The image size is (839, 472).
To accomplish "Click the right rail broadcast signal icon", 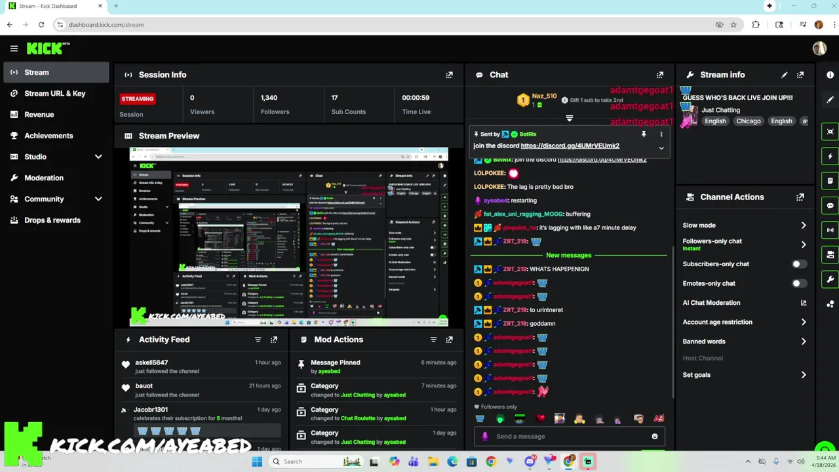I will click(830, 230).
